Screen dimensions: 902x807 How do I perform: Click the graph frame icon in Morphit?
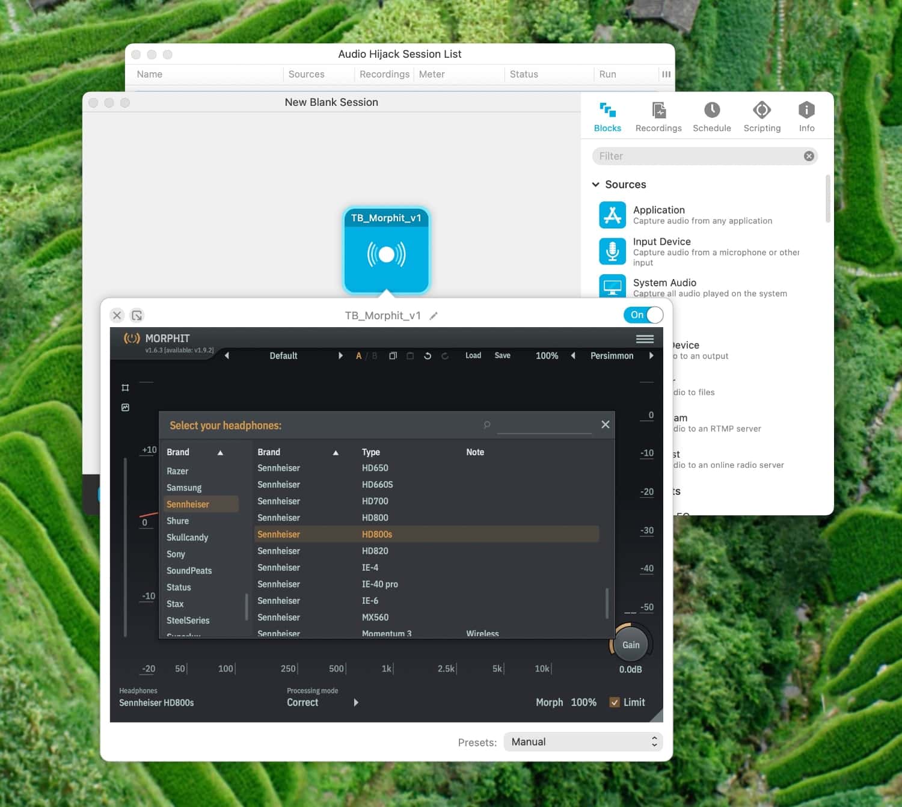pyautogui.click(x=125, y=388)
